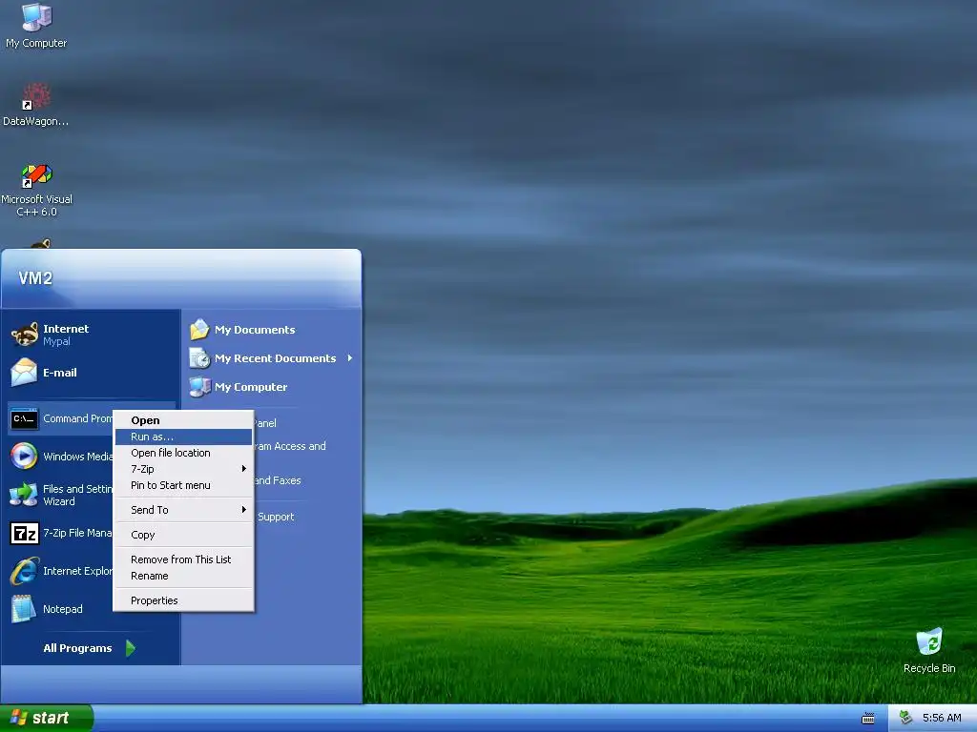Click the My Recent Documents icon
The width and height of the screenshot is (977, 732).
pyautogui.click(x=199, y=358)
